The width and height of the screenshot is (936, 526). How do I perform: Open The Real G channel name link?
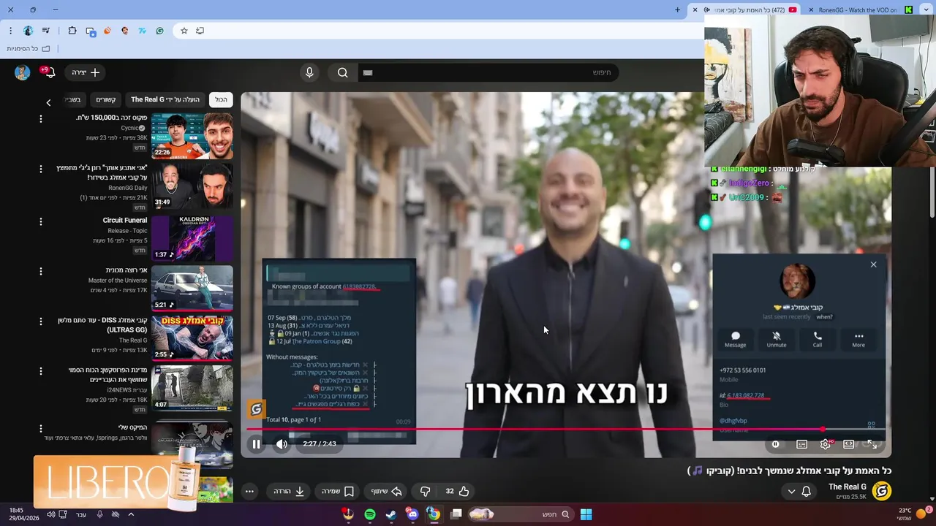coord(847,487)
